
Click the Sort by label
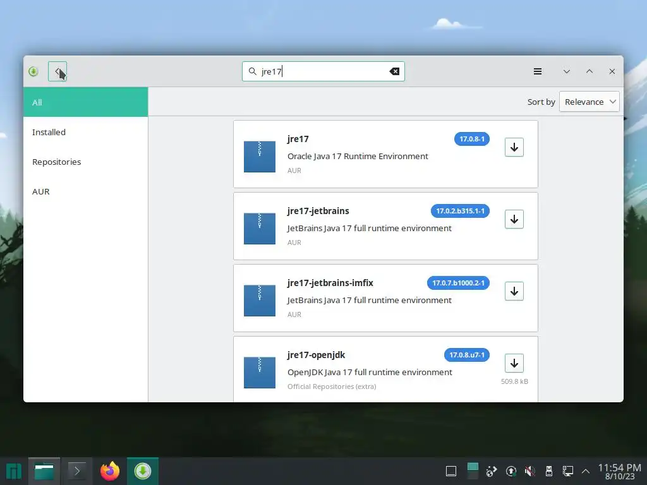click(541, 102)
